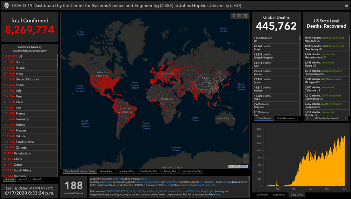Select Spain row with 244,683 cases
The image size is (351, 199).
point(29,85)
